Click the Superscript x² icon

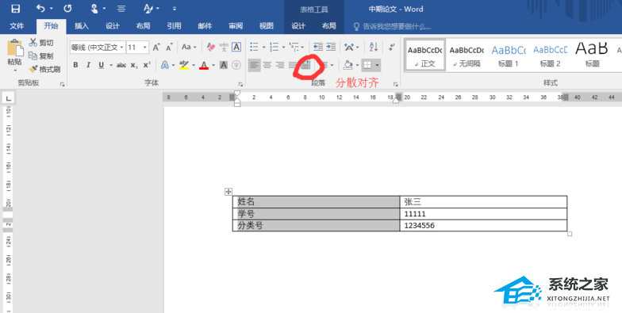coord(147,65)
